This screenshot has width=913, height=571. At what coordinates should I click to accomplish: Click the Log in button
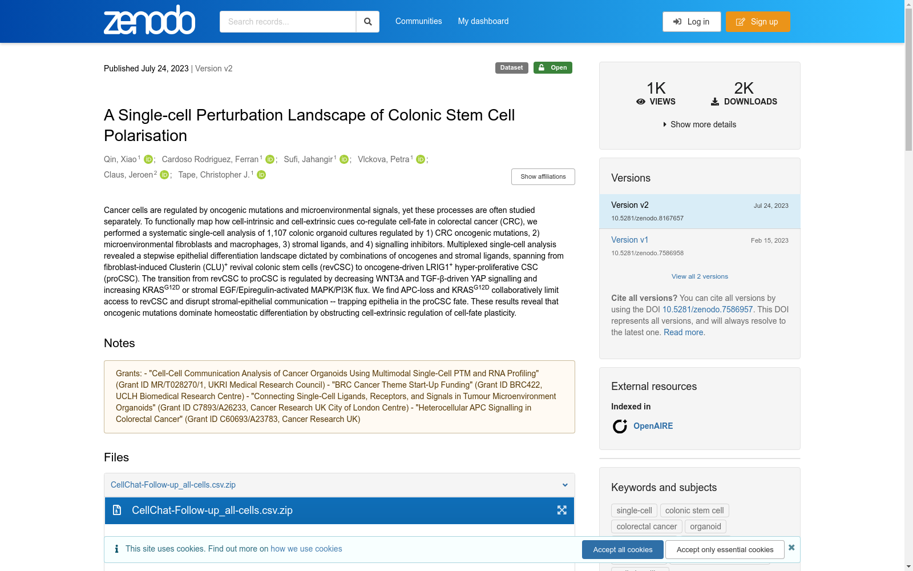[692, 22]
